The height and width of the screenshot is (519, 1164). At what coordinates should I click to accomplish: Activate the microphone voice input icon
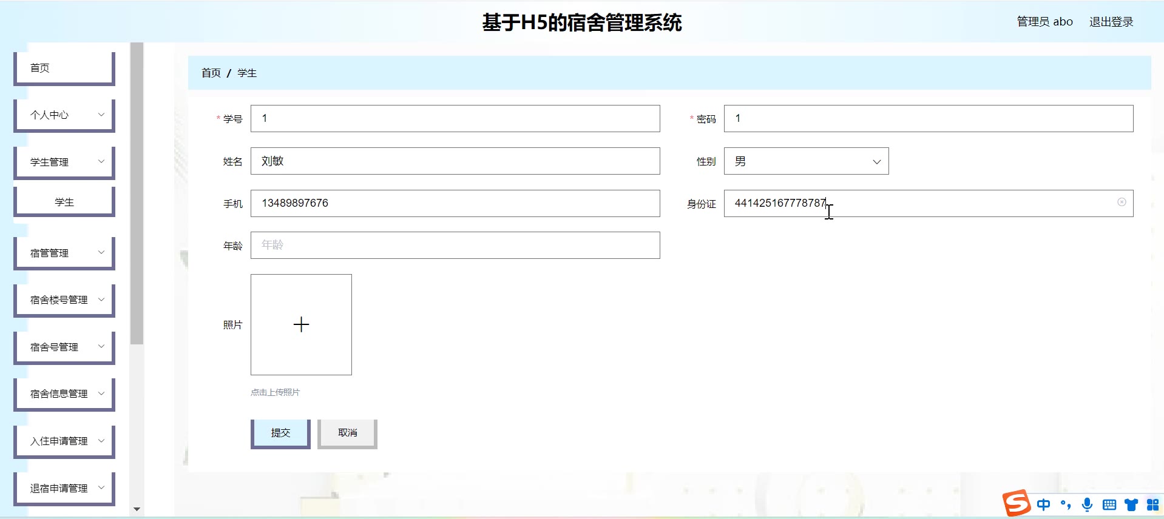tap(1088, 504)
